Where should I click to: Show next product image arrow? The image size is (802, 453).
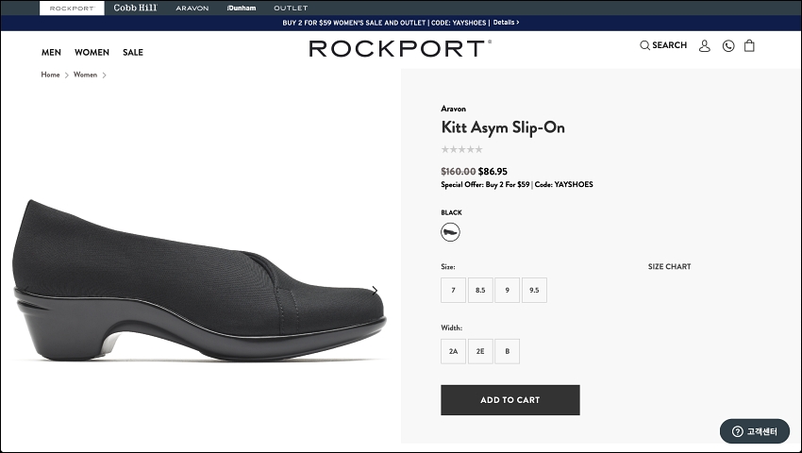click(x=375, y=291)
